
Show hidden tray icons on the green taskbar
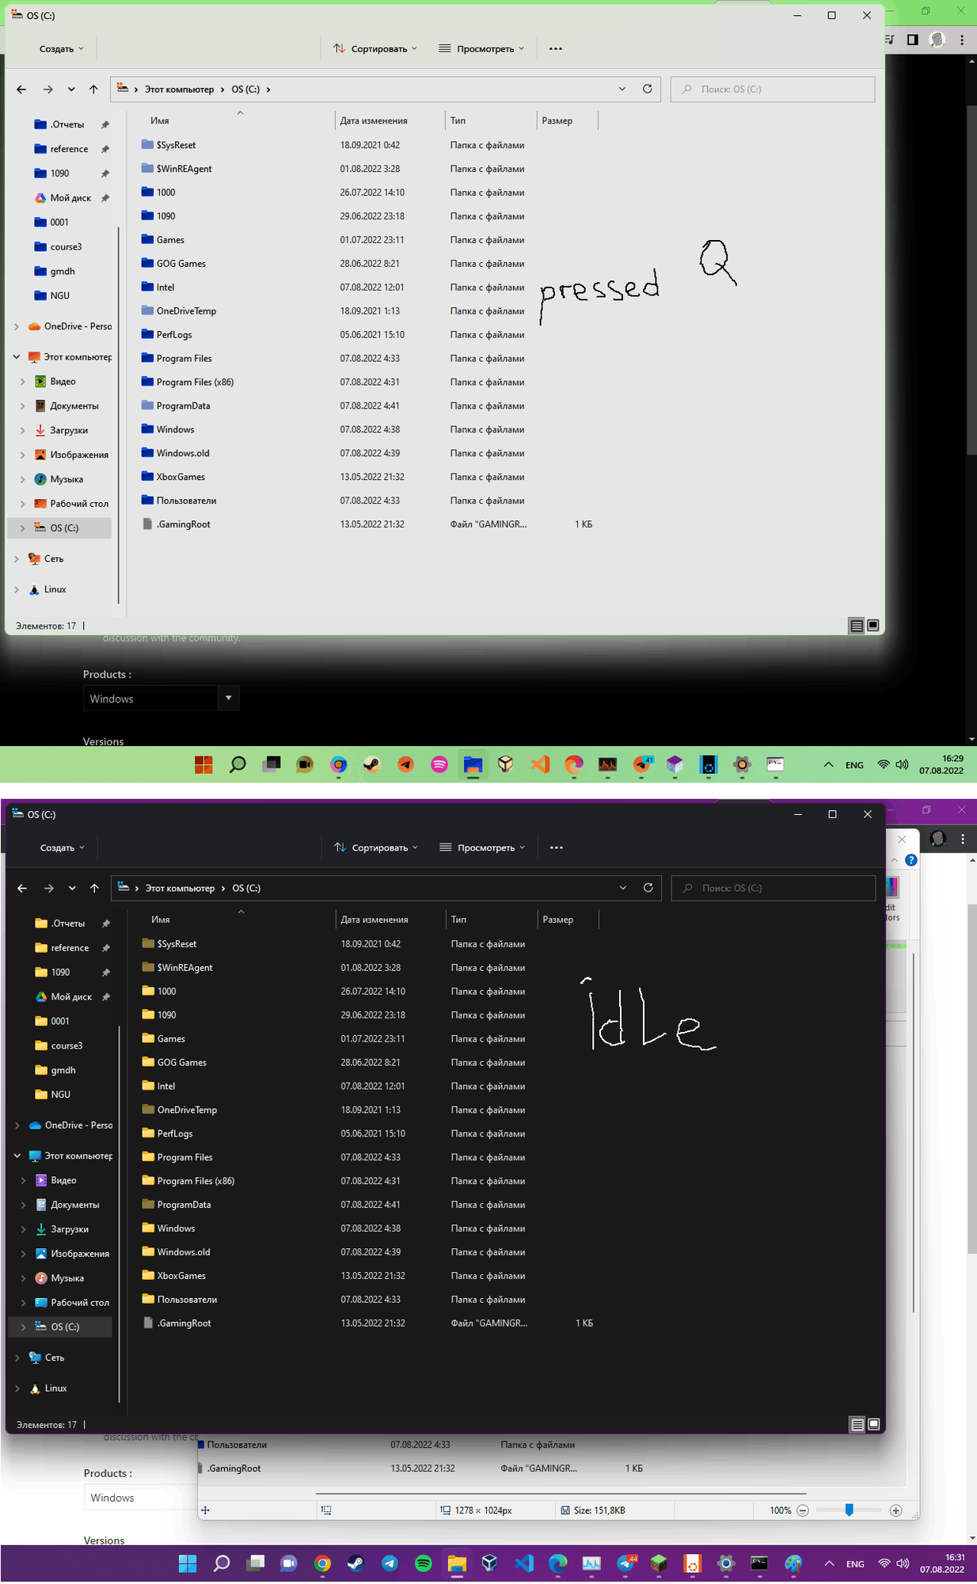click(828, 764)
